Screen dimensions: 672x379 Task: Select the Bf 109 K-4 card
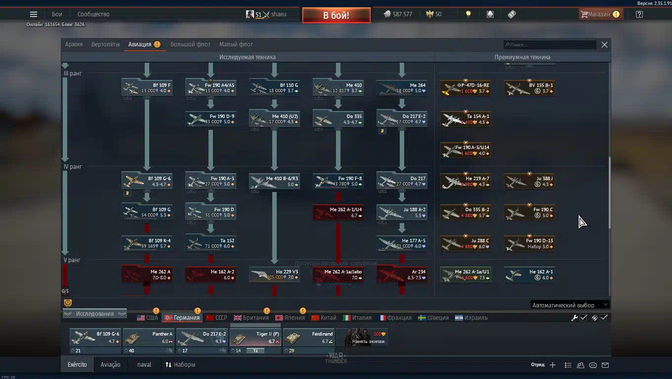tap(147, 243)
